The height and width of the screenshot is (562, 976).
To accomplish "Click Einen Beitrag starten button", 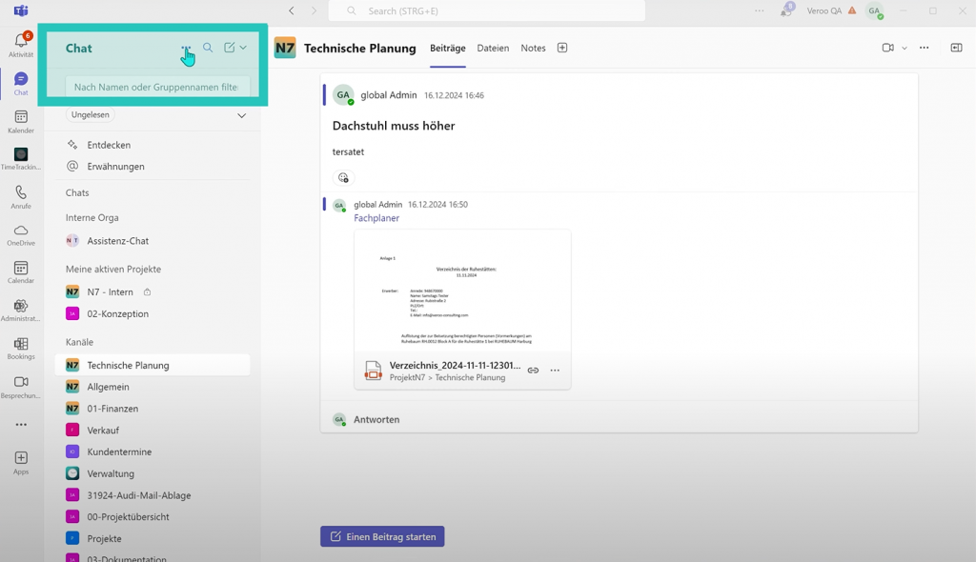I will 382,536.
